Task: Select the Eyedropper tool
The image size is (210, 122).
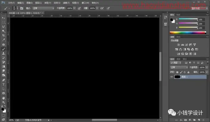Action: coord(4,40)
